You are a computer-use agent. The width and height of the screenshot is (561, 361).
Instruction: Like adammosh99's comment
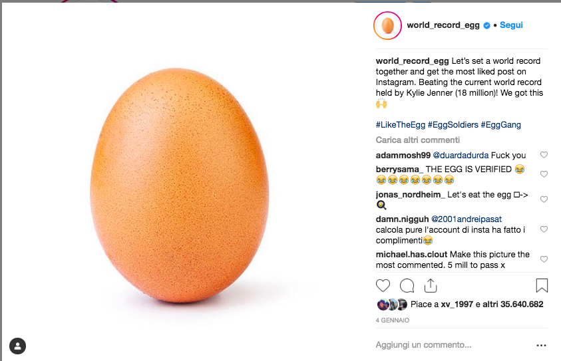pos(544,155)
